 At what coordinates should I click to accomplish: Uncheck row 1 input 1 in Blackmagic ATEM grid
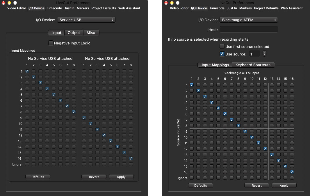pos(192,85)
